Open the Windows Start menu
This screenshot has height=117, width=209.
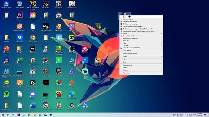(x=3, y=115)
